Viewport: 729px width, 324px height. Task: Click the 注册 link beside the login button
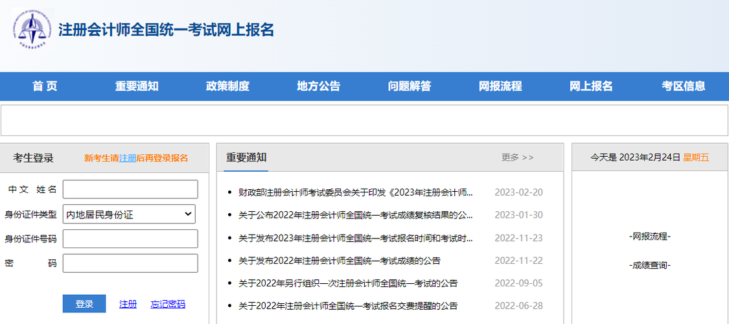128,304
